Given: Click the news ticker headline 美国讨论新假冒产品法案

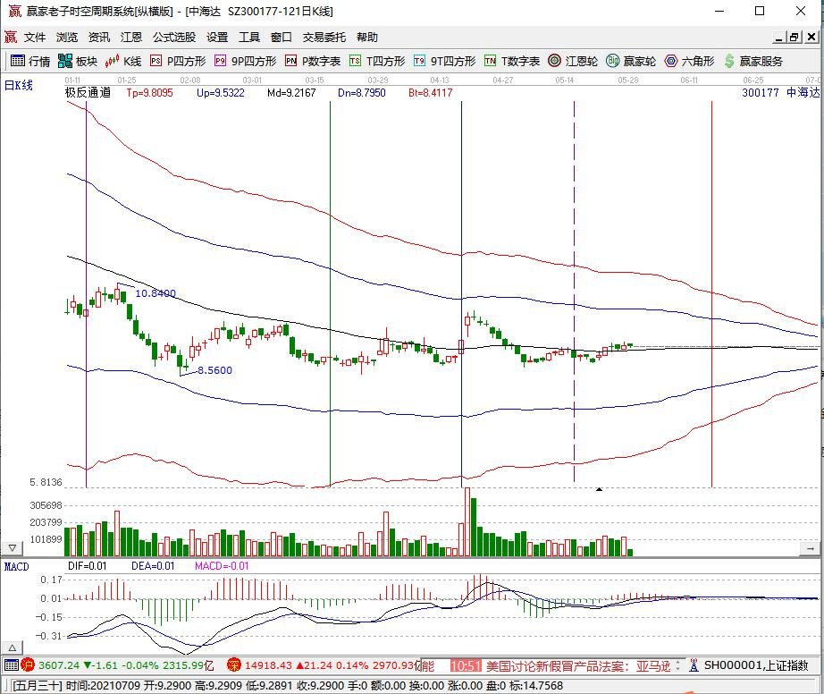Looking at the screenshot, I should (x=578, y=666).
